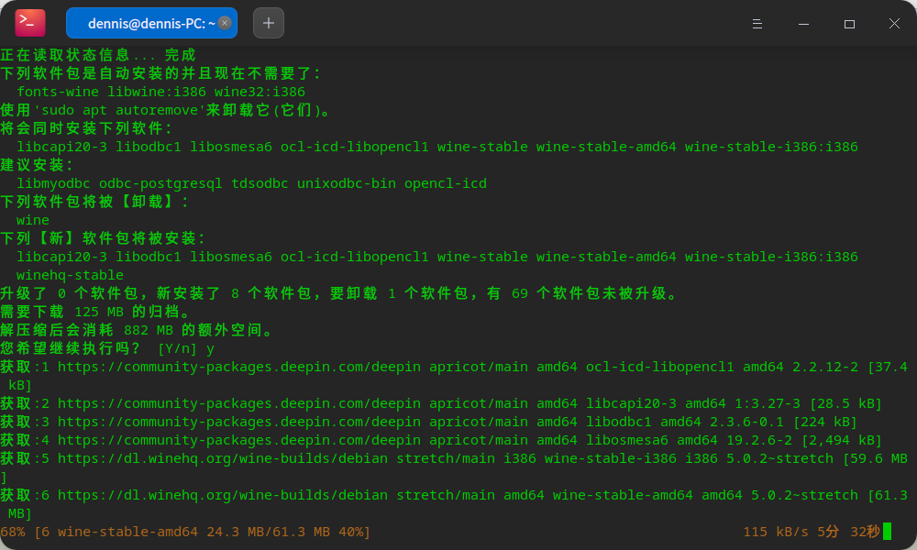The image size is (917, 550).
Task: Maximize the terminal window
Action: click(x=849, y=24)
